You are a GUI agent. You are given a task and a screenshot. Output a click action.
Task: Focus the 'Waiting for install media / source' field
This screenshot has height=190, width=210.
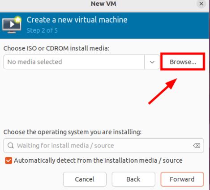pyautogui.click(x=103, y=146)
